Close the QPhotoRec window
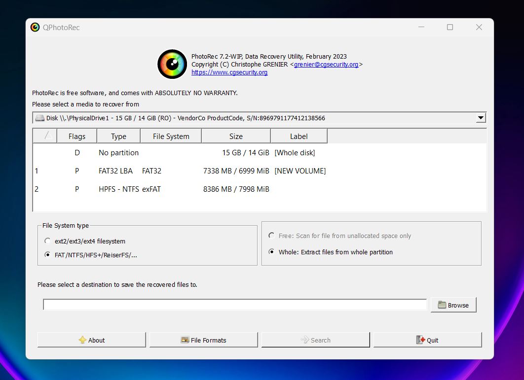Viewport: 524px width, 380px height. coord(479,27)
